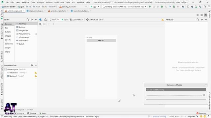Open the Sync Project with Gradle icon
The width and height of the screenshot is (211, 118).
[x=192, y=7]
